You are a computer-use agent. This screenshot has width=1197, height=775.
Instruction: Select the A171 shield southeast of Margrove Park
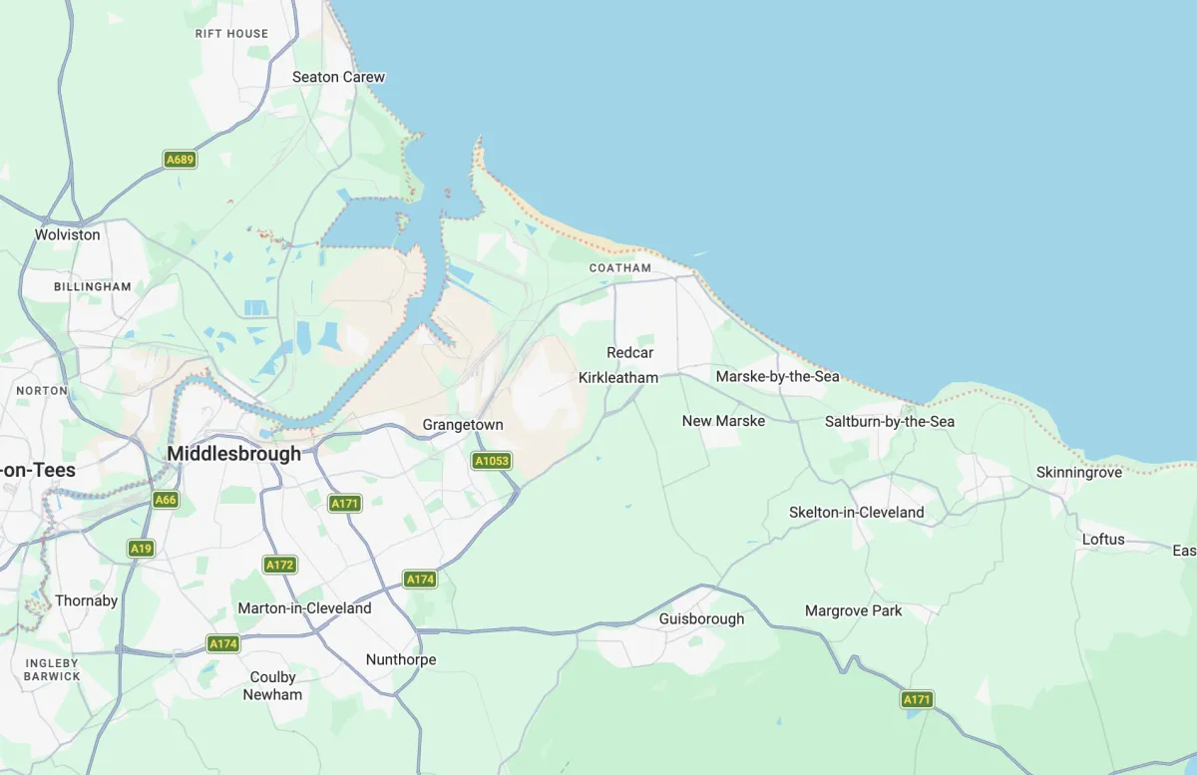click(917, 699)
